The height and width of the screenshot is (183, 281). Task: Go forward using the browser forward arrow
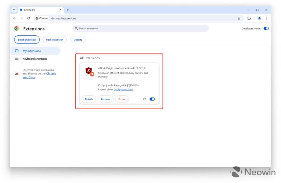[x=21, y=18]
